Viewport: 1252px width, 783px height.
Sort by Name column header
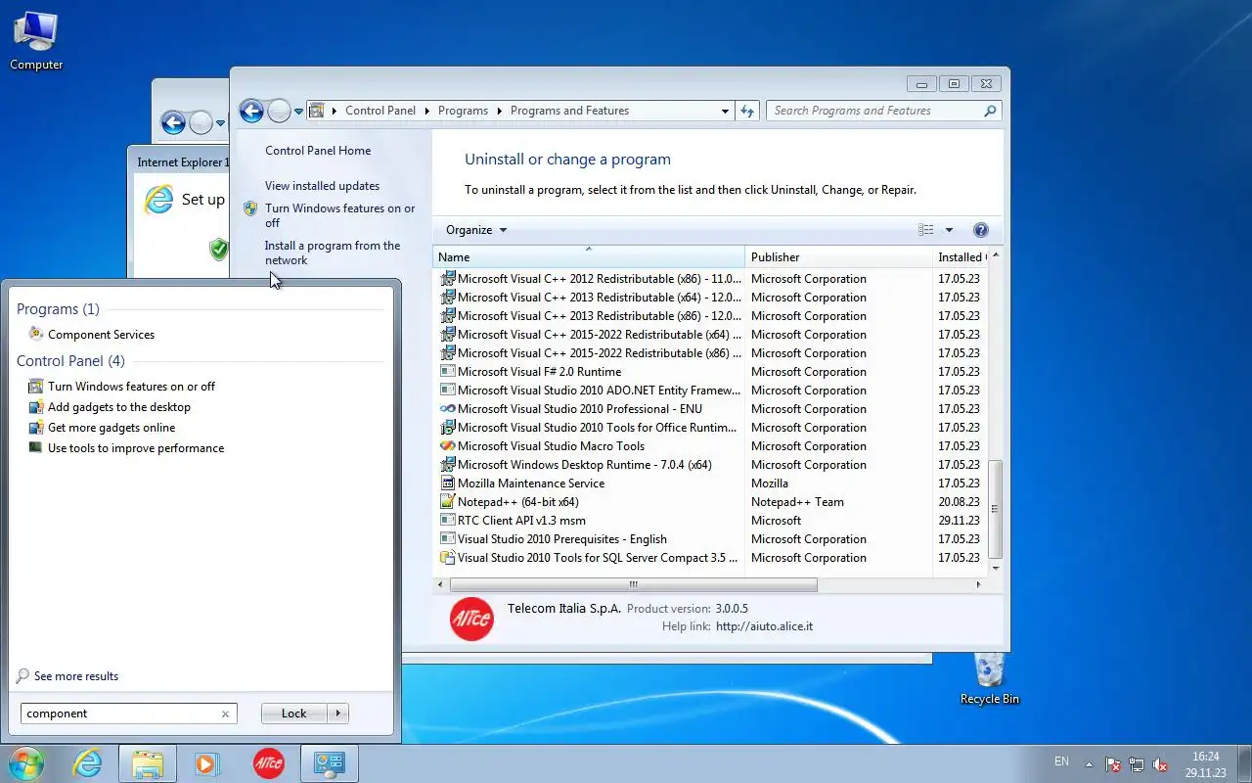pyautogui.click(x=588, y=256)
